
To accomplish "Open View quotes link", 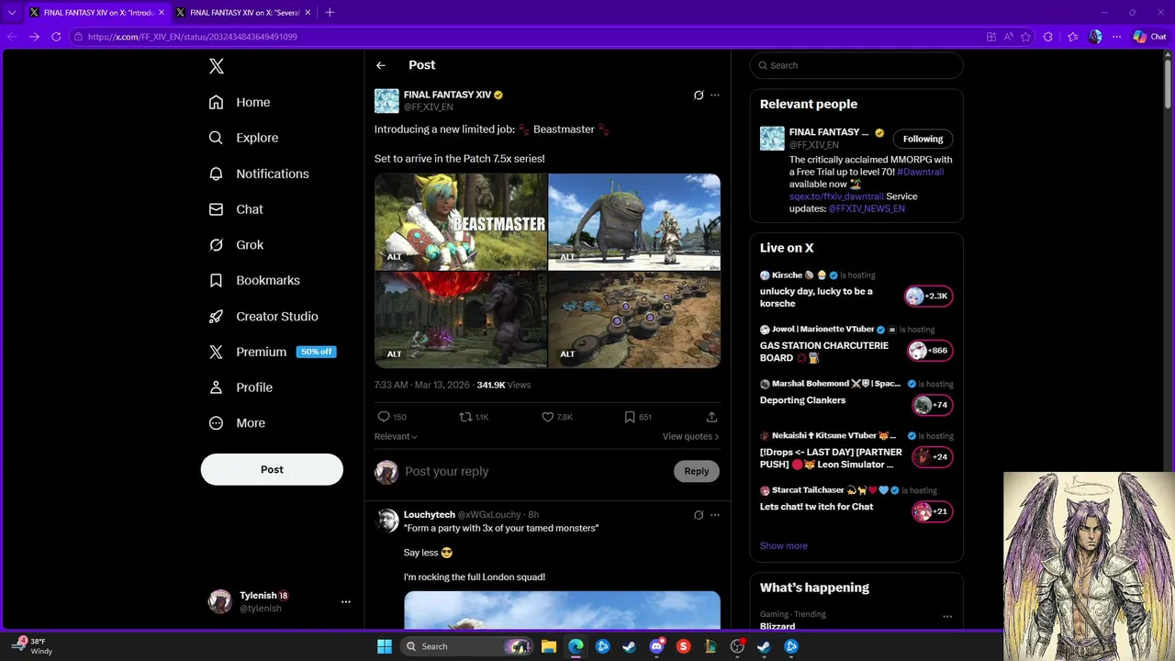I will (x=690, y=436).
